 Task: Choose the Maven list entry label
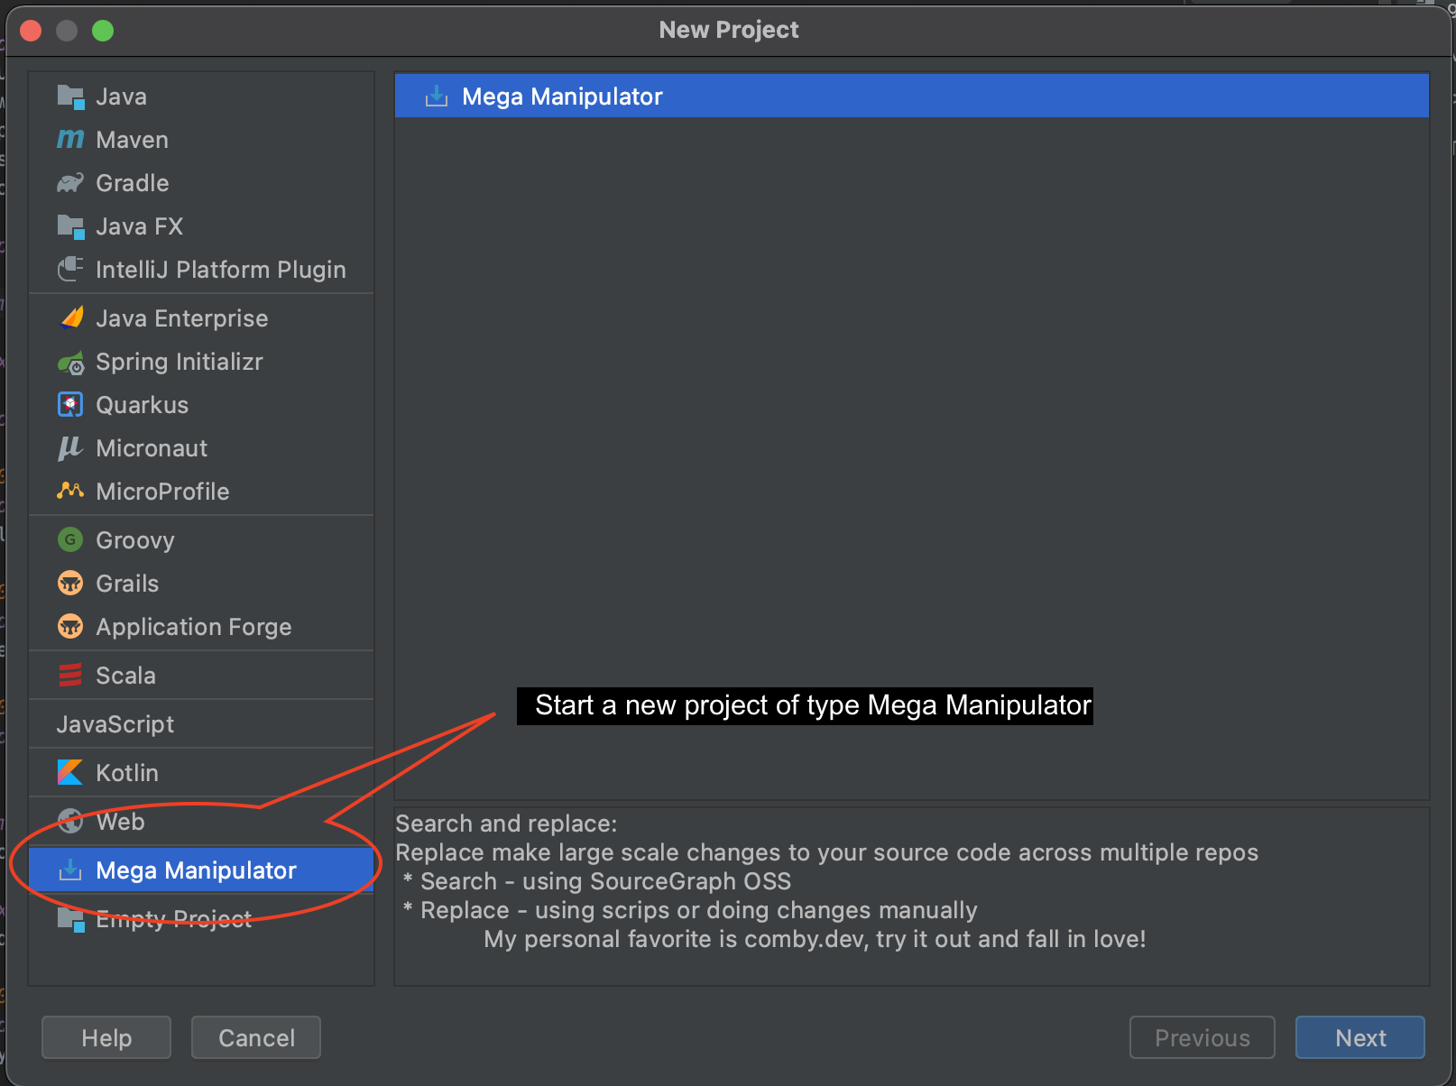(x=133, y=140)
